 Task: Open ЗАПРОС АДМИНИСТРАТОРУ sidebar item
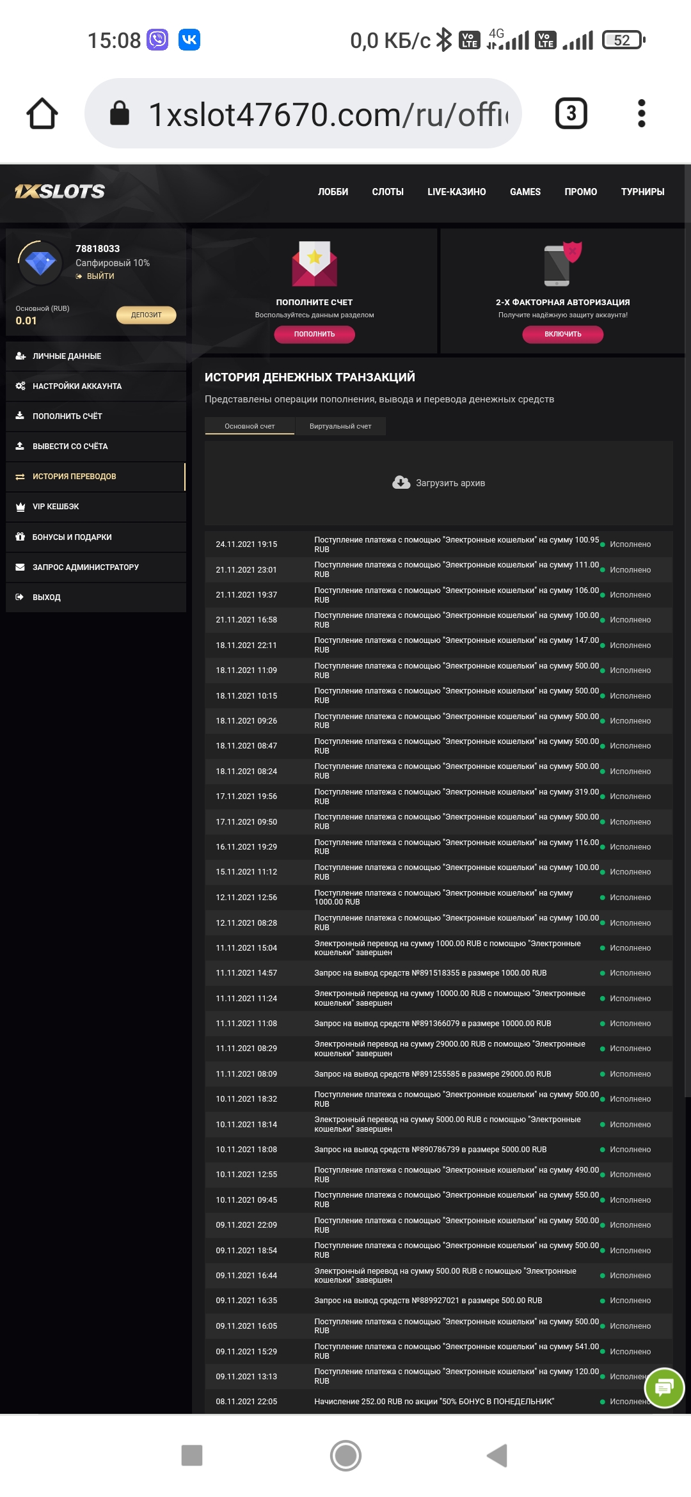pos(96,567)
